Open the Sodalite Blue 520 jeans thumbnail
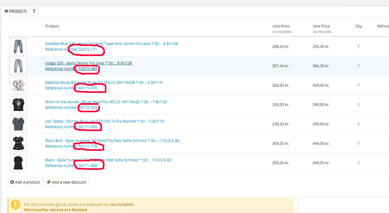Image resolution: width=389 pixels, height=213 pixels. [18, 46]
